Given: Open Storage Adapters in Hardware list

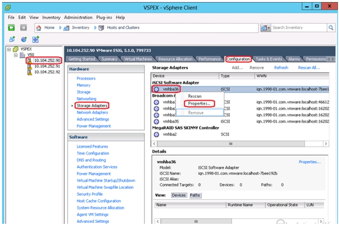Looking at the screenshot, I should click(92, 105).
